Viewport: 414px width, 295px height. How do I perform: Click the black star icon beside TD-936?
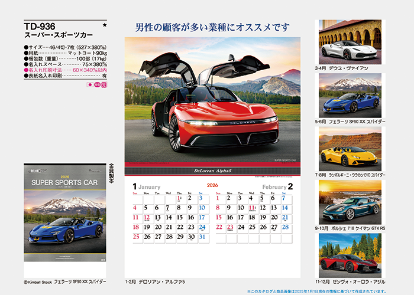tap(105, 25)
